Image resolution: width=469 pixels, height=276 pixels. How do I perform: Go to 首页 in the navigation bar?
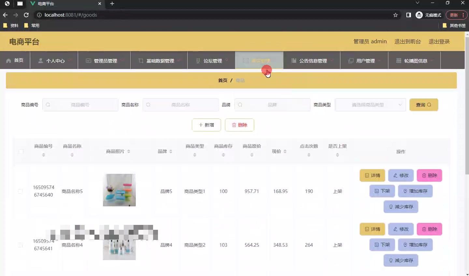[15, 60]
